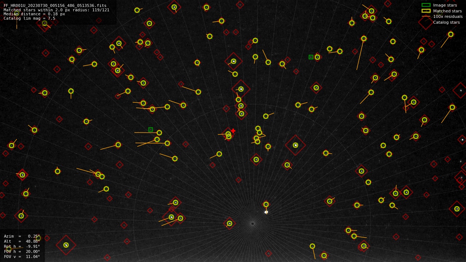Click the FF_HR001U FITS filename text

(x=55, y=5)
